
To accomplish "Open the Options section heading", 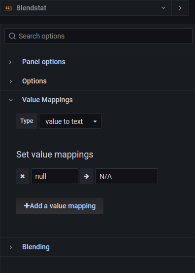I will pyautogui.click(x=34, y=81).
